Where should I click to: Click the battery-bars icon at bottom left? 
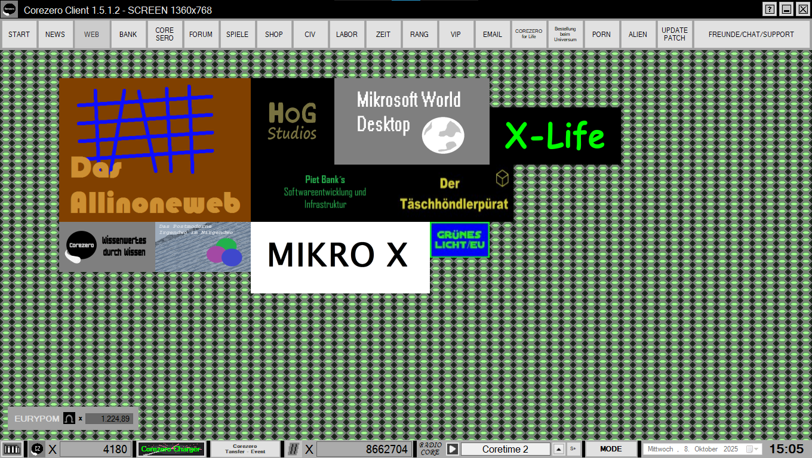(12, 449)
